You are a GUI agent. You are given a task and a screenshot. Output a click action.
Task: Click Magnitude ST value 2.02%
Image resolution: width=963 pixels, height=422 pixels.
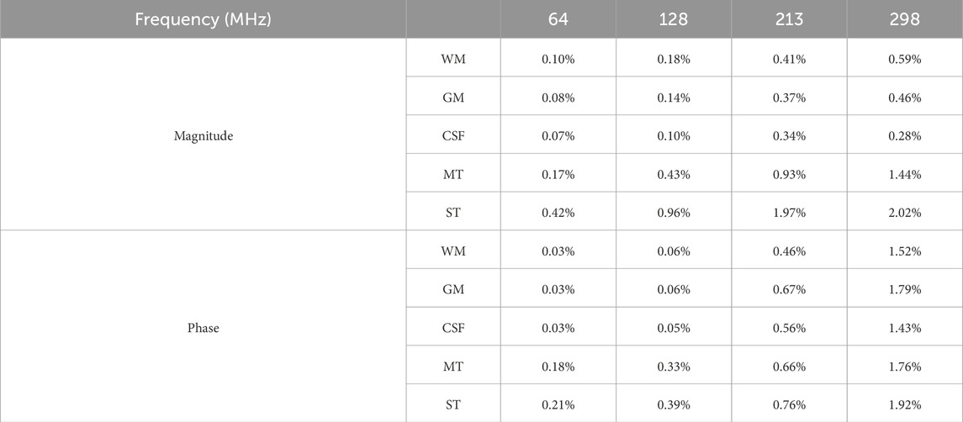click(904, 213)
